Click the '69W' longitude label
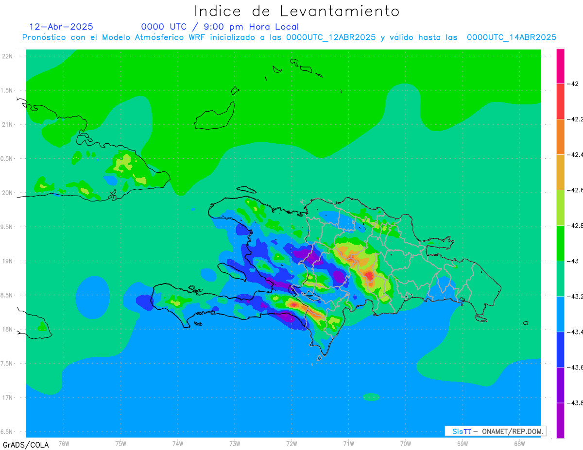The image size is (583, 450). pos(463,443)
